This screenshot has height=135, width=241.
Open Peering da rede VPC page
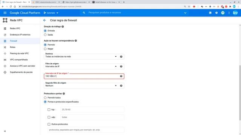click(19, 53)
